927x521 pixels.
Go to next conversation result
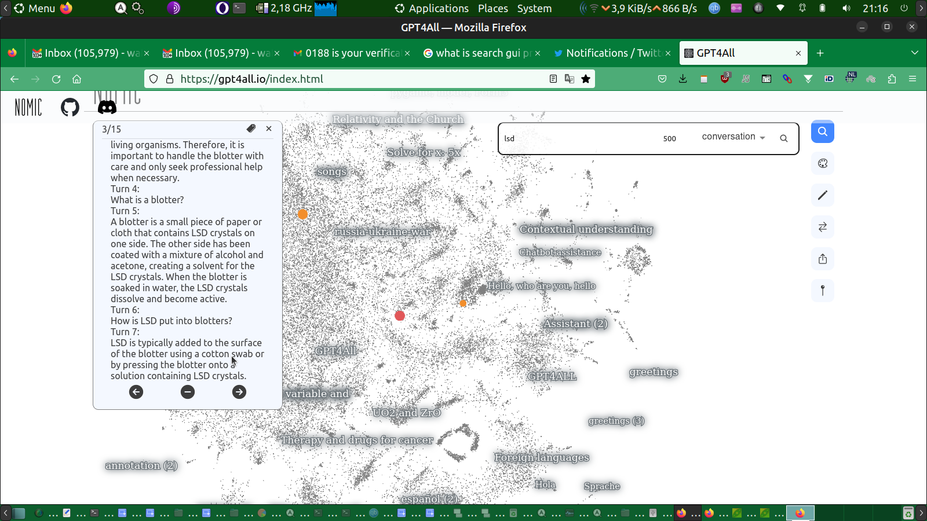coord(239,392)
